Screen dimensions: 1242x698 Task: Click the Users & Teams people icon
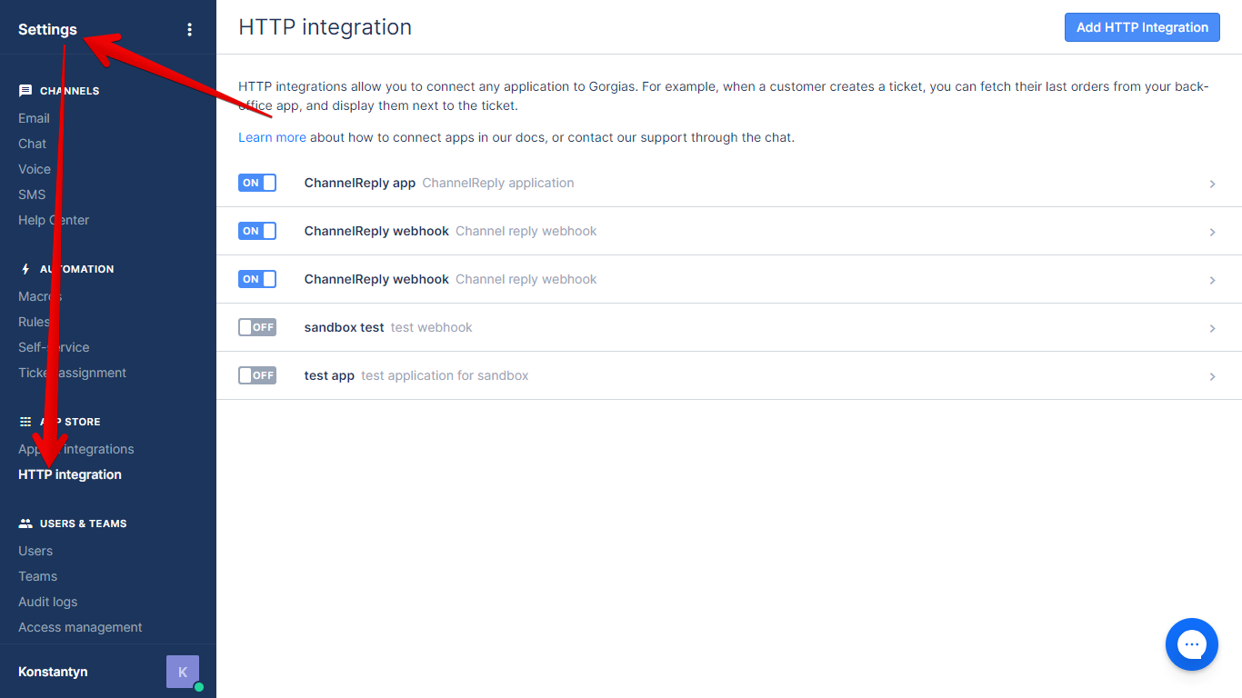pos(24,523)
